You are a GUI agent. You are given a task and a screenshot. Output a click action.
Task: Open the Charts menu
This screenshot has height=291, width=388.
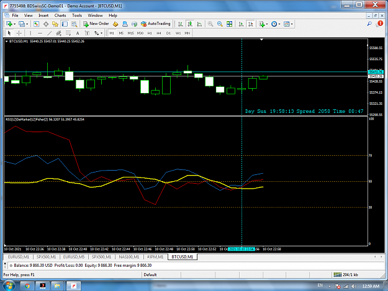pos(60,16)
